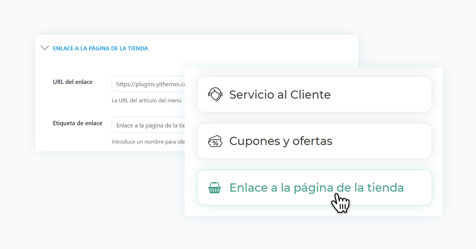Image resolution: width=476 pixels, height=249 pixels.
Task: Click the green shopping basket icon
Action: pyautogui.click(x=214, y=188)
